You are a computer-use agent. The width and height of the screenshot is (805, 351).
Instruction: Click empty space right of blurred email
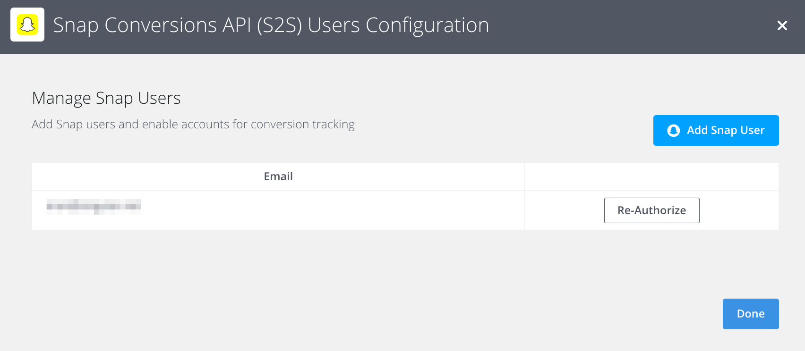[331, 210]
